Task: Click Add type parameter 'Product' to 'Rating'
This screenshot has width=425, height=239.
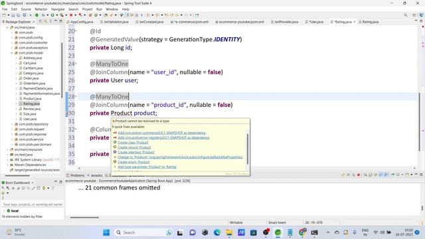Action: pos(147,167)
